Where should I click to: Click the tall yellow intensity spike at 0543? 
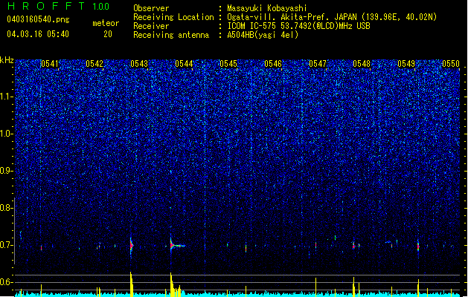point(131,284)
